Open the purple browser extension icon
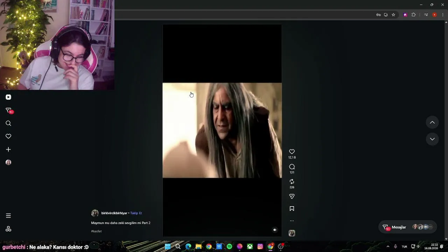Screen dimensions: 448x252 click(405, 15)
